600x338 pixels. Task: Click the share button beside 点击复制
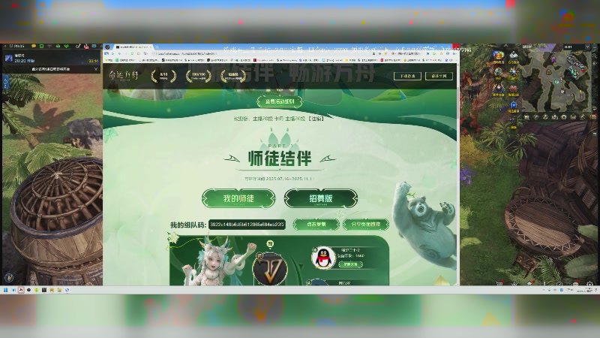(365, 224)
